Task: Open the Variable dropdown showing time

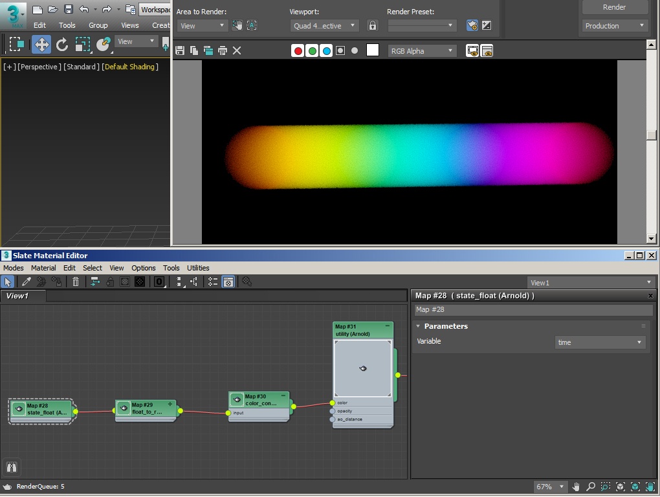Action: click(x=600, y=342)
